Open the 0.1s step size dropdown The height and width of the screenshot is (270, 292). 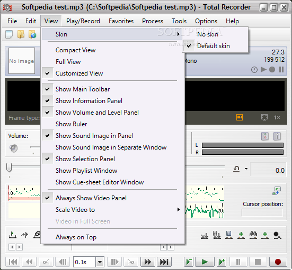[x=100, y=262]
